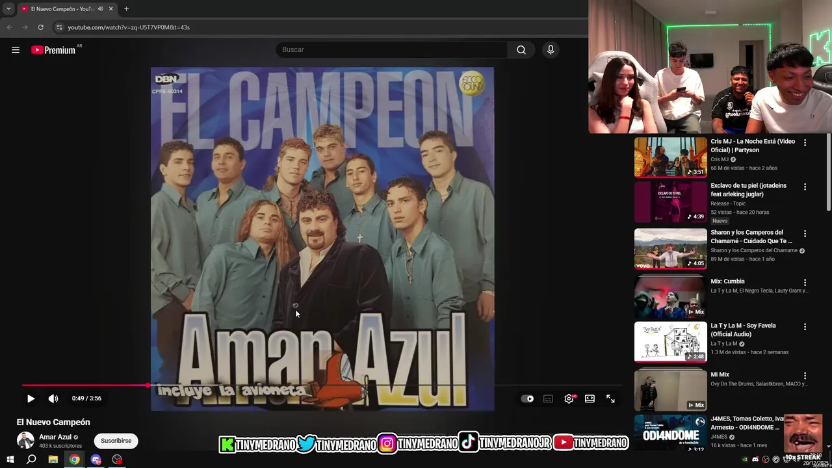Click inside the Buscar search field
832x468 pixels.
[392, 50]
